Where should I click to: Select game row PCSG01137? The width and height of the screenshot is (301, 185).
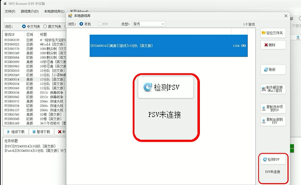tap(35, 110)
